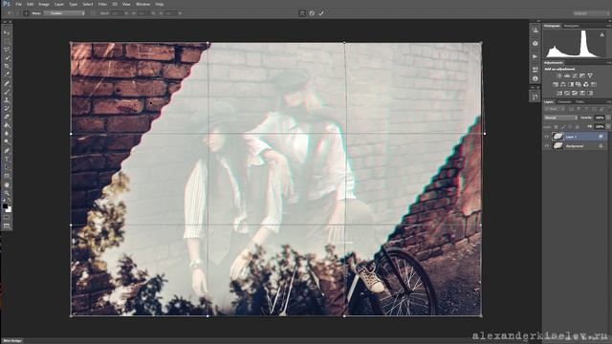Hide Layer 1 using its eye icon
The height and width of the screenshot is (344, 612).
pyautogui.click(x=547, y=137)
